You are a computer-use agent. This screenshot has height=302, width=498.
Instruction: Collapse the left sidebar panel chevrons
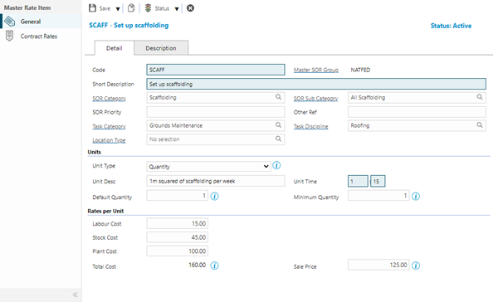pos(76,295)
